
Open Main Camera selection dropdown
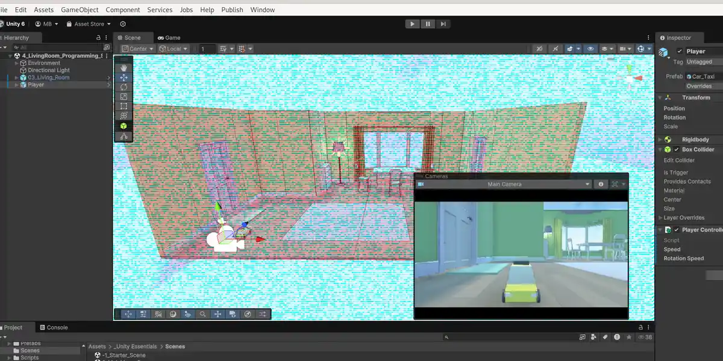pyautogui.click(x=505, y=184)
